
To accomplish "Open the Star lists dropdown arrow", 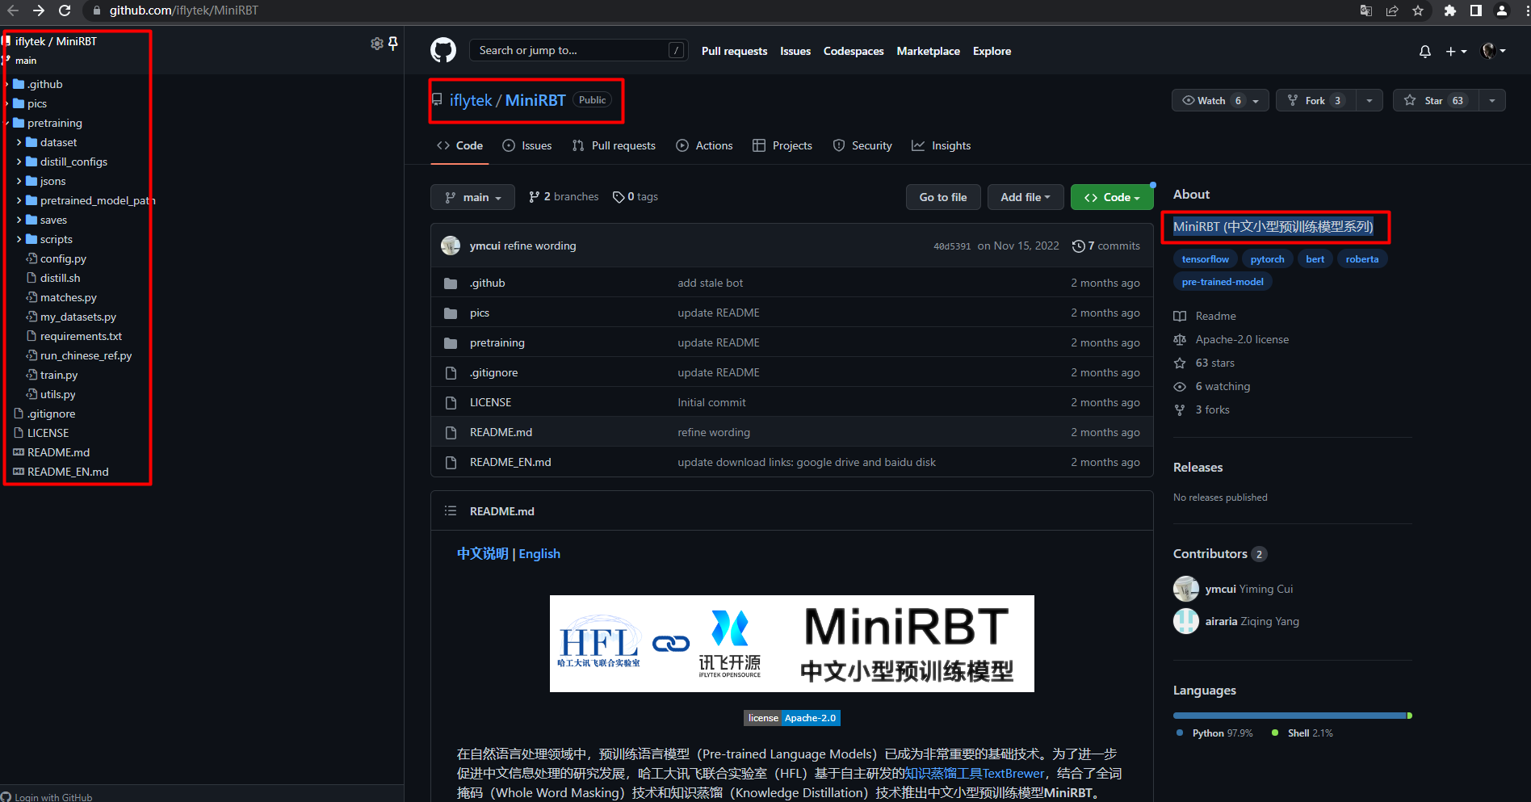I will tap(1492, 100).
